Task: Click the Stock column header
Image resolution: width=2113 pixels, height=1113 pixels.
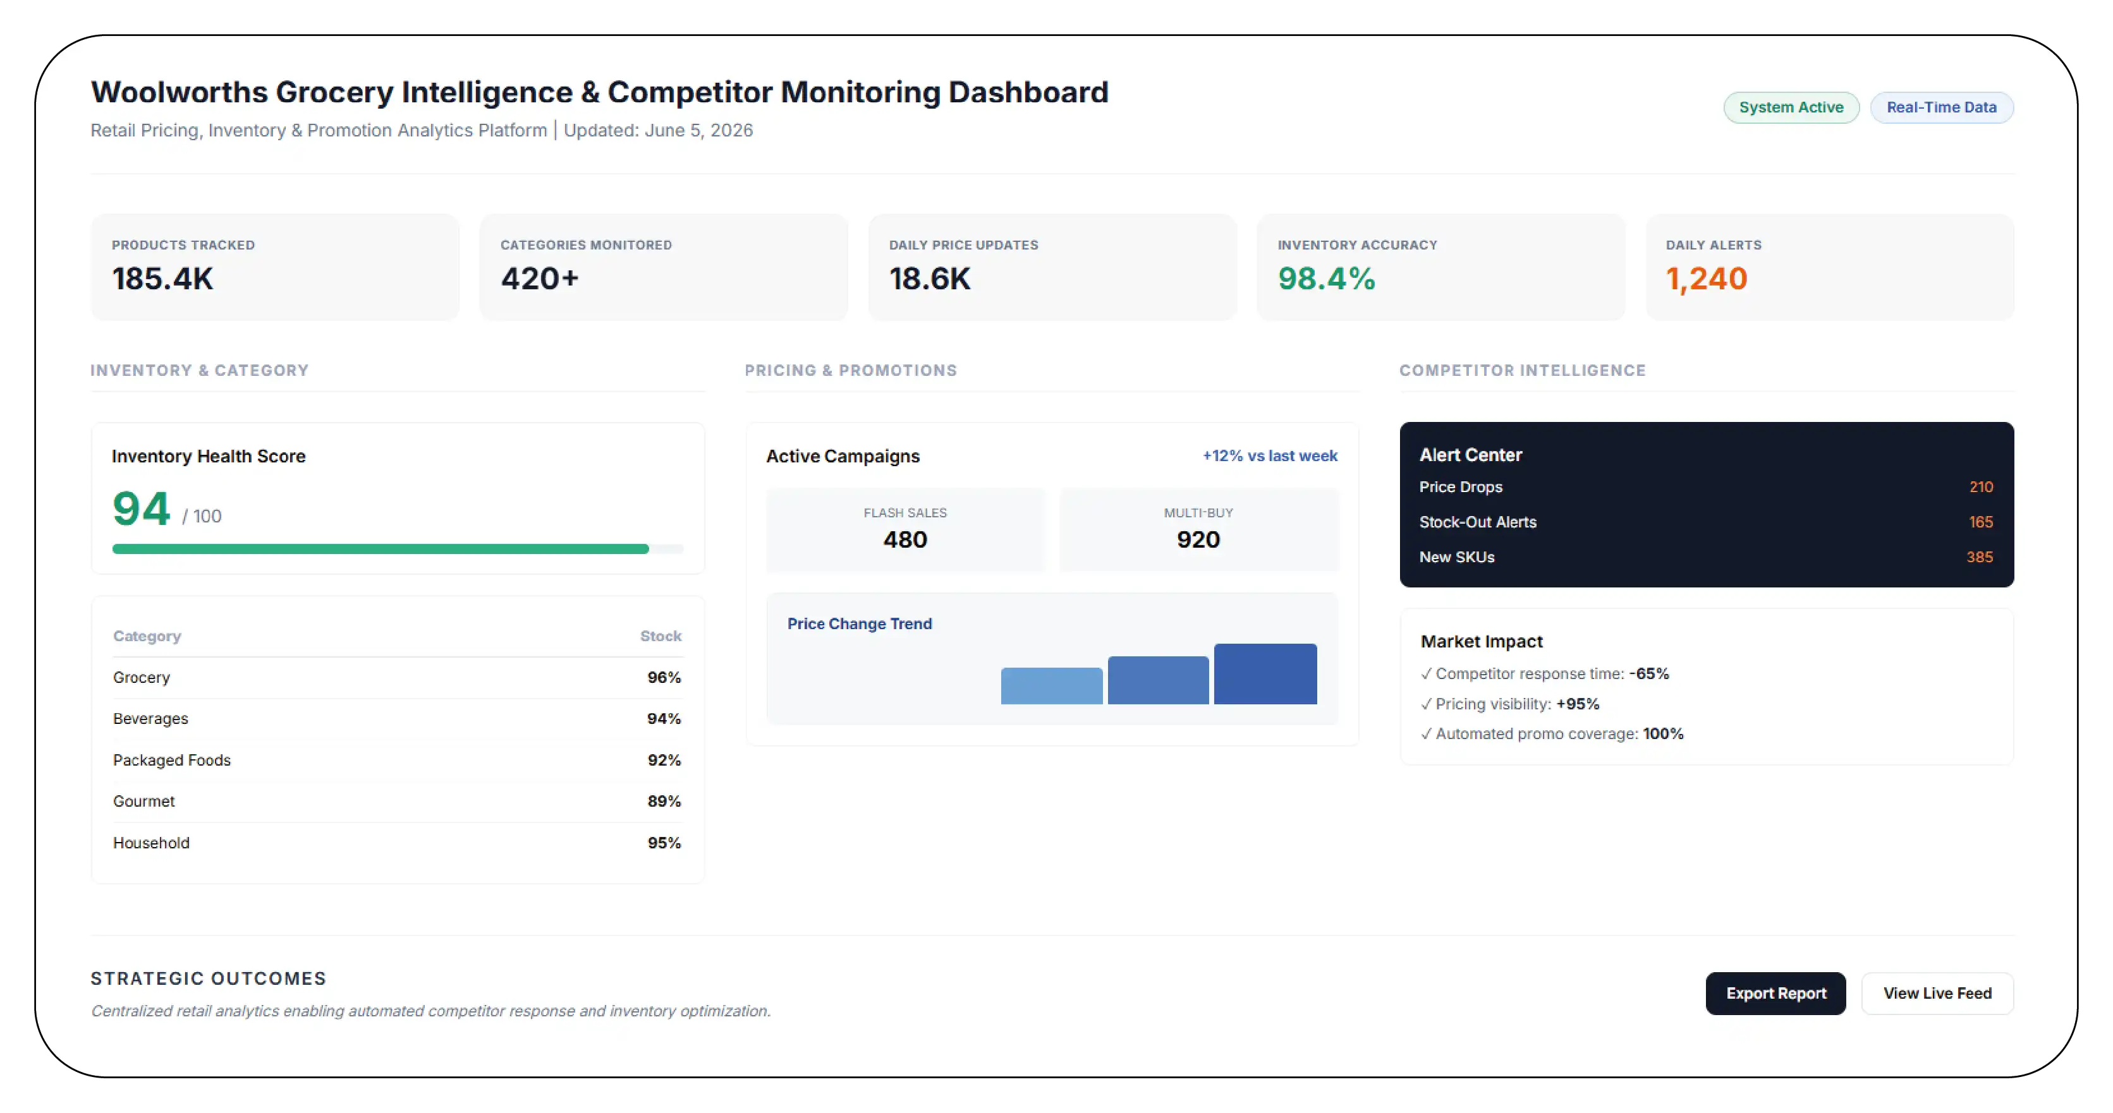Action: click(x=661, y=636)
